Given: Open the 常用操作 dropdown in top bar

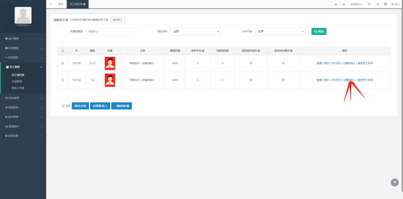Looking at the screenshot, I should point(356,4).
